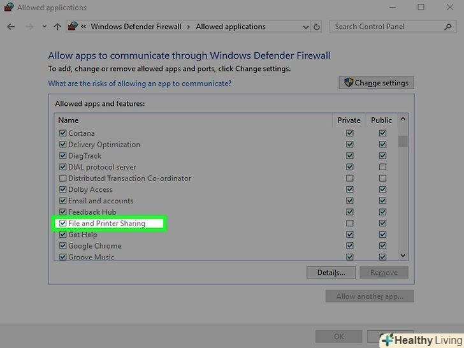This screenshot has width=464, height=348.
Task: Toggle DIAL protocol server name checkbox
Action: (x=62, y=167)
